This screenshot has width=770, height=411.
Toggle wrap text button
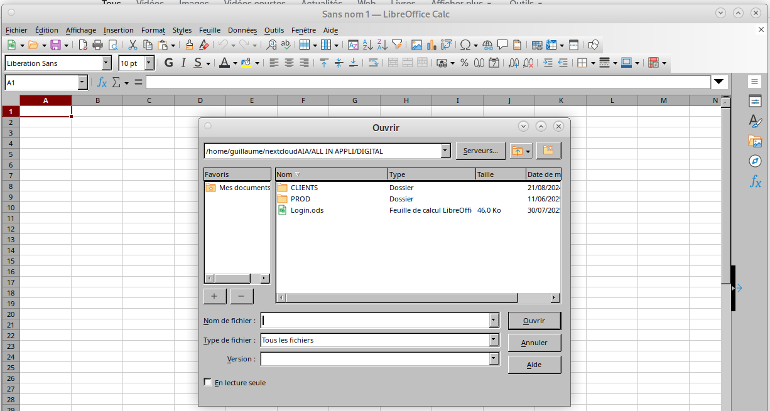coord(373,63)
